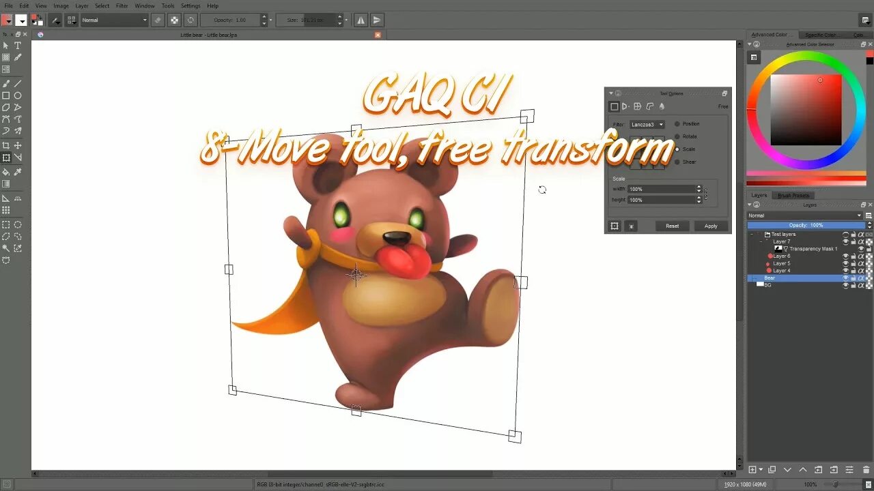This screenshot has width=874, height=491.
Task: Click the Apply transform button
Action: pos(711,226)
